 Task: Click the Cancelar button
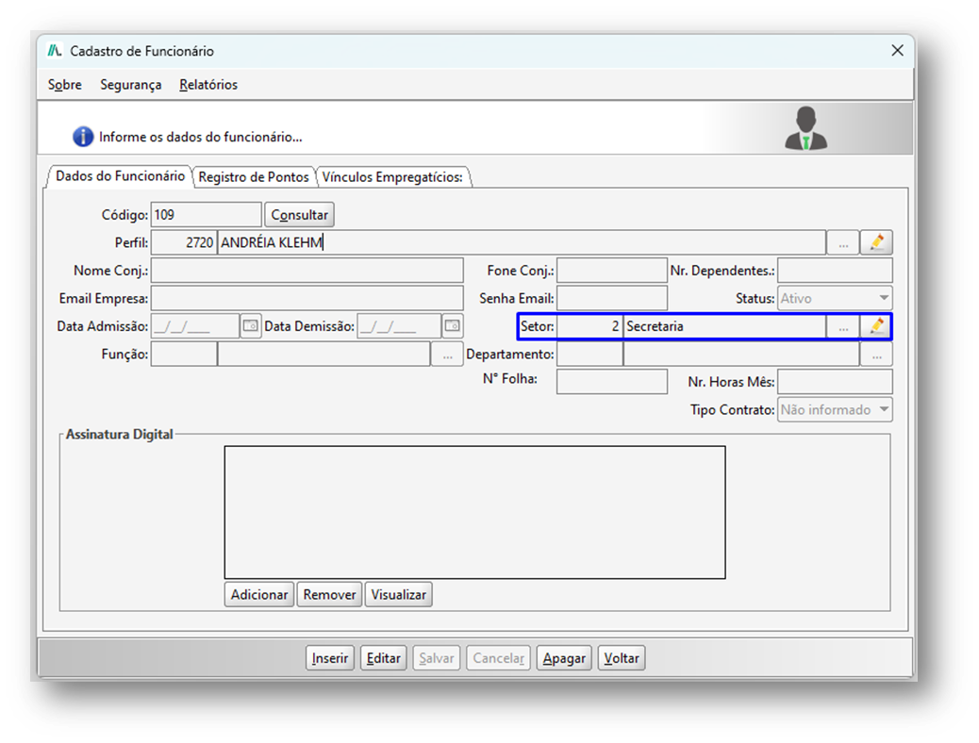tap(498, 658)
